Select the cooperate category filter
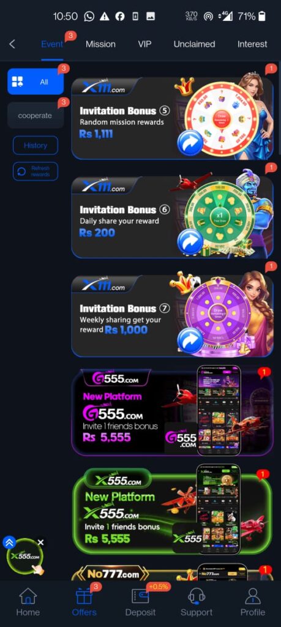Viewport: 281px width, 627px height. click(36, 115)
